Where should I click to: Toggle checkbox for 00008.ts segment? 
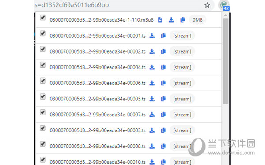point(43,144)
